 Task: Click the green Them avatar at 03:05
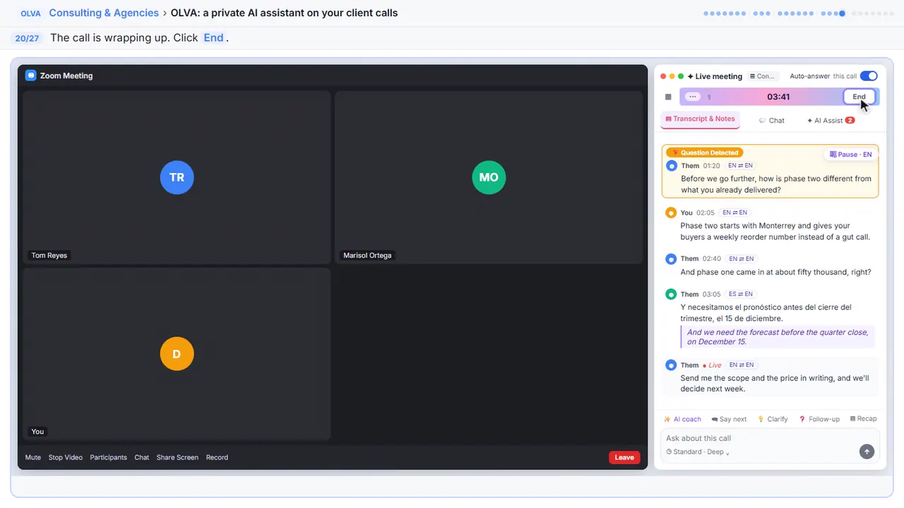click(x=671, y=294)
